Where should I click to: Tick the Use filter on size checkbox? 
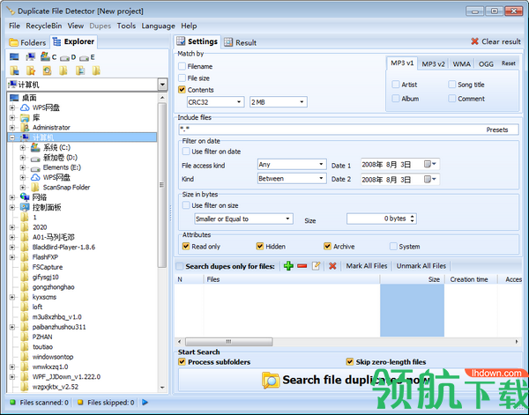coord(186,205)
